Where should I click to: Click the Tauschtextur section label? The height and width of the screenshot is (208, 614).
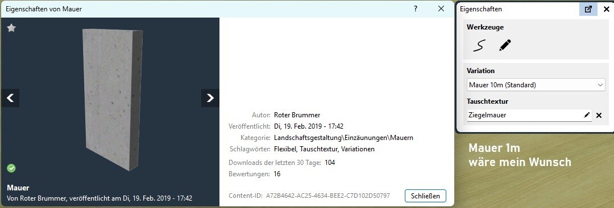pos(488,101)
